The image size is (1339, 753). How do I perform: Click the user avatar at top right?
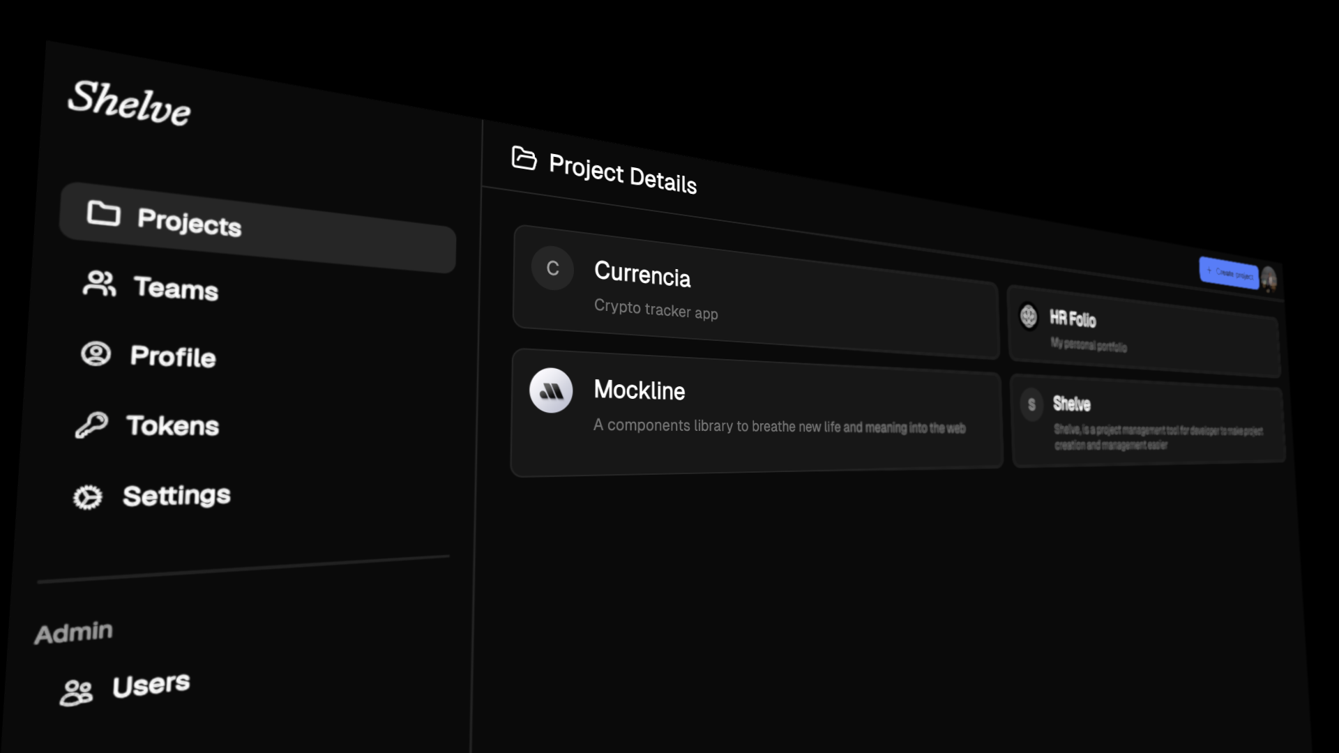[x=1269, y=280]
